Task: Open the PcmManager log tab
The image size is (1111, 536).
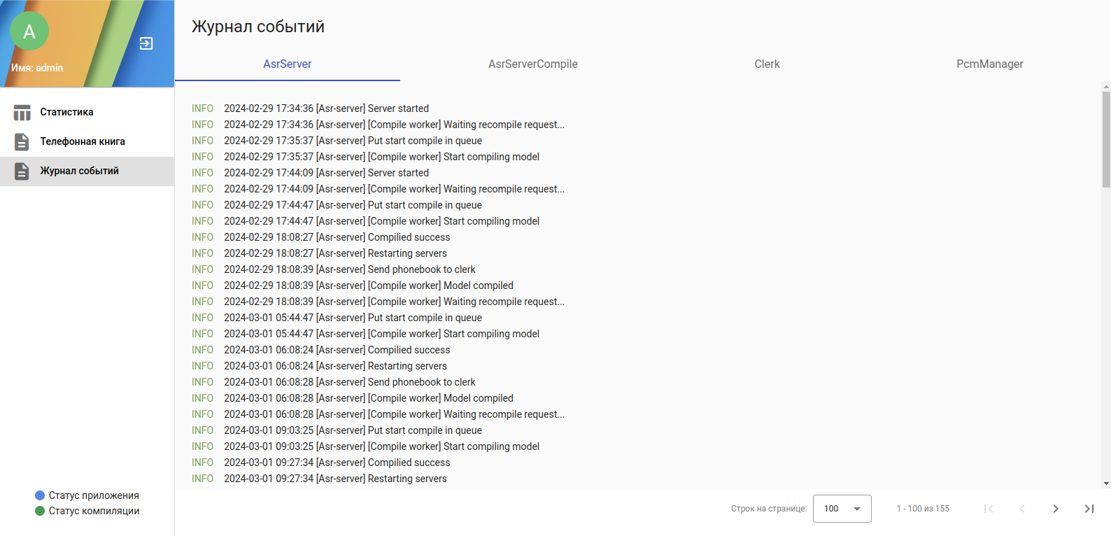Action: point(989,64)
